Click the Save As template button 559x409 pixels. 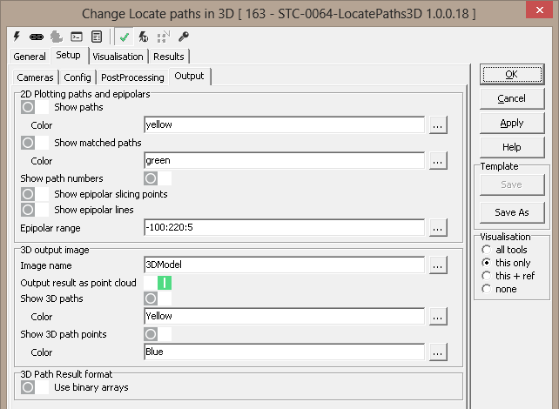click(512, 212)
